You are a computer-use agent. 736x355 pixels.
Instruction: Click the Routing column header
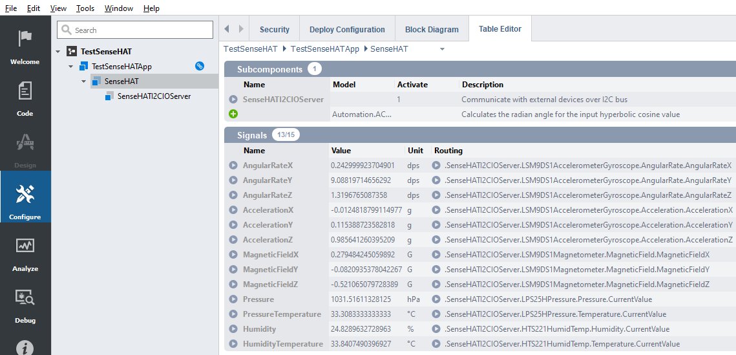(x=448, y=150)
